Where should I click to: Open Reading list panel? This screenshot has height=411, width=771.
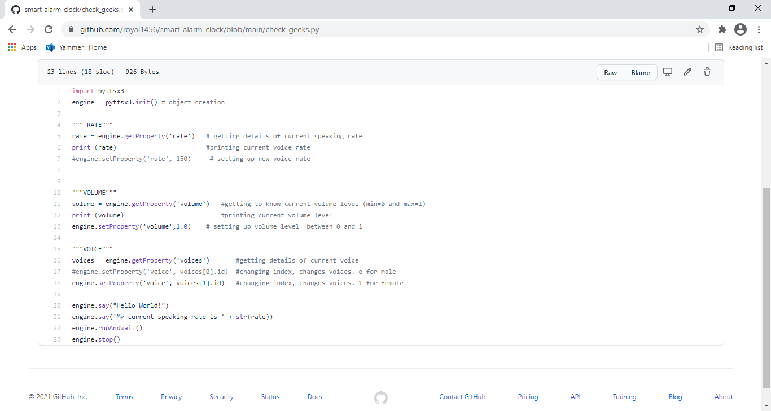(x=739, y=47)
